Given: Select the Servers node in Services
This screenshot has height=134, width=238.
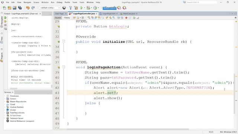Looking at the screenshot, I should (13, 99).
